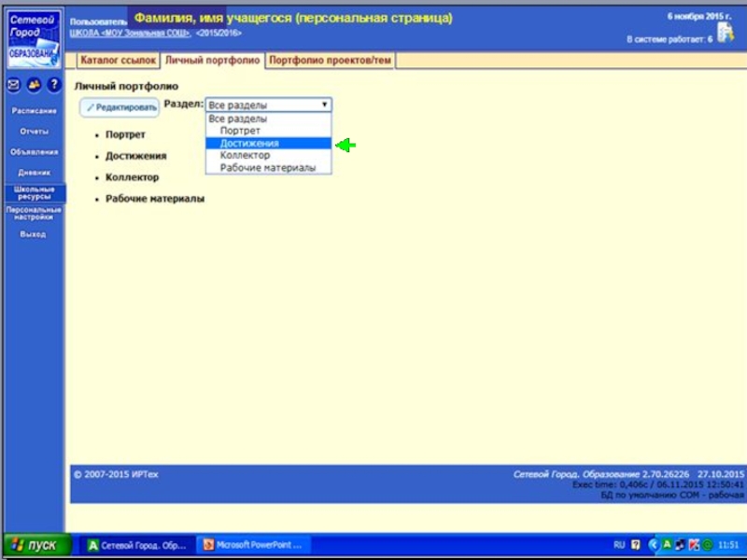Open the mail envelope icon in sidebar
747x560 pixels.
point(14,85)
